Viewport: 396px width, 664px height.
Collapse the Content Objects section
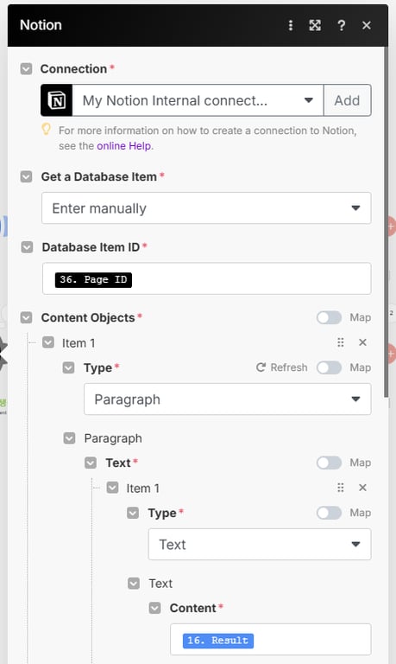(x=26, y=317)
